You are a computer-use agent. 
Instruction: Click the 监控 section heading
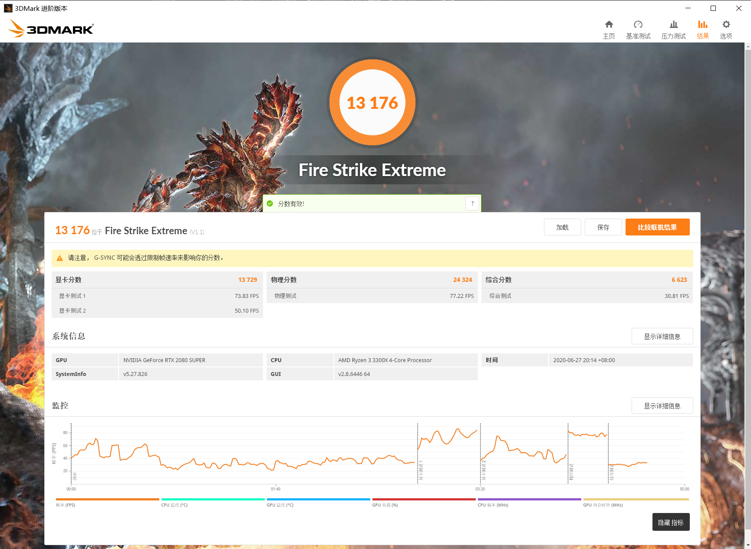[x=60, y=405]
